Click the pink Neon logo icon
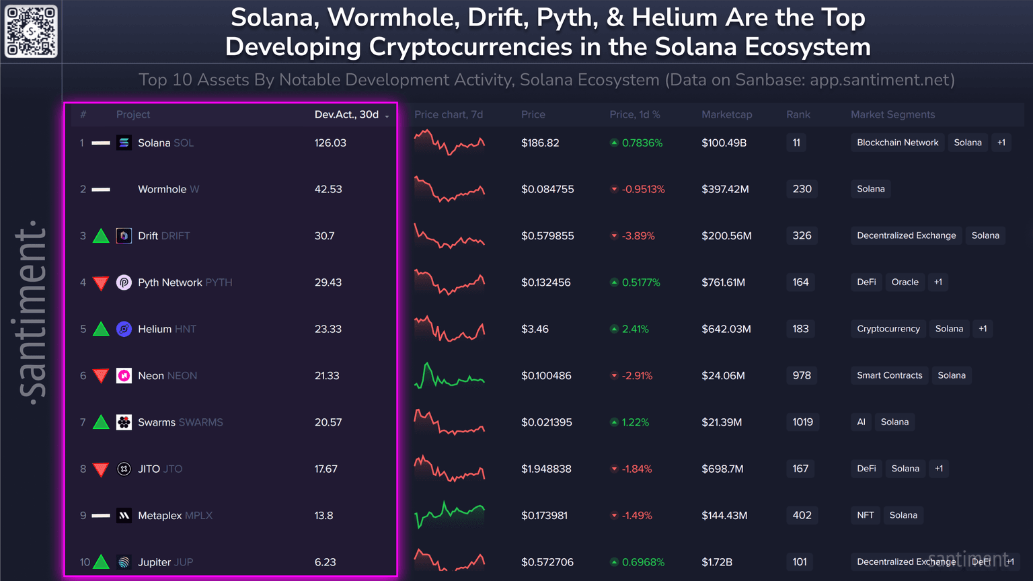The image size is (1033, 581). (x=124, y=376)
